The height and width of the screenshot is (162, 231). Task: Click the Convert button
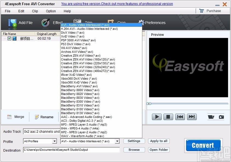pyautogui.click(x=203, y=145)
